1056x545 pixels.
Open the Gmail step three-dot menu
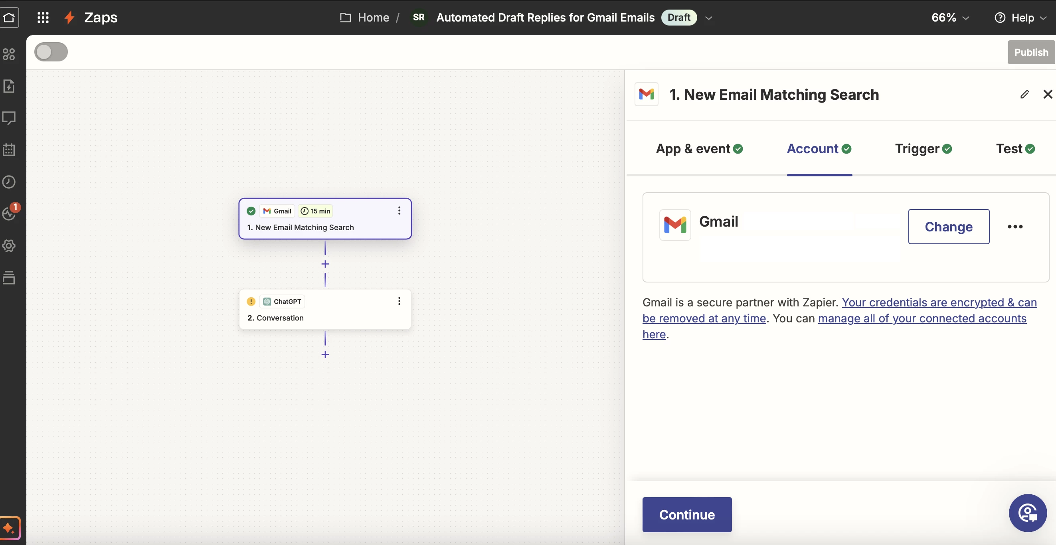pos(399,211)
